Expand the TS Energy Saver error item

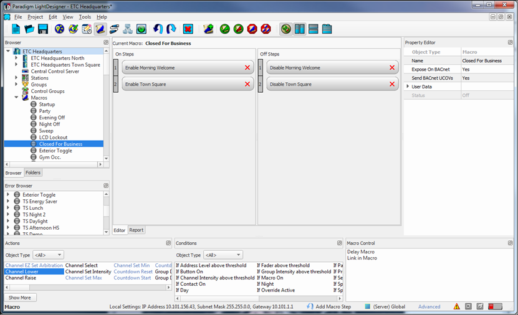click(8, 201)
